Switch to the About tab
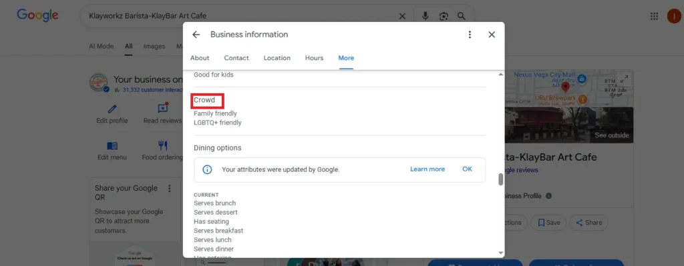 coord(200,58)
